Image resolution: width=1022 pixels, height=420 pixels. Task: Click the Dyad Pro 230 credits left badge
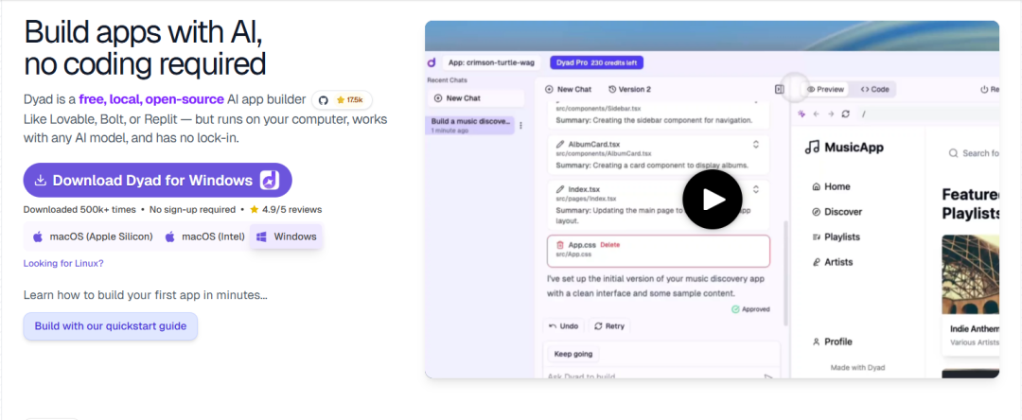click(597, 62)
